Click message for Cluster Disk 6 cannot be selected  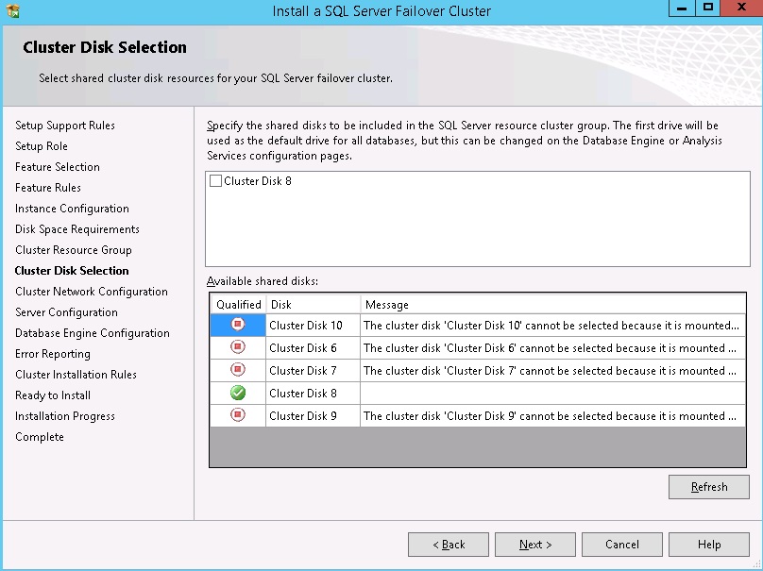click(552, 347)
